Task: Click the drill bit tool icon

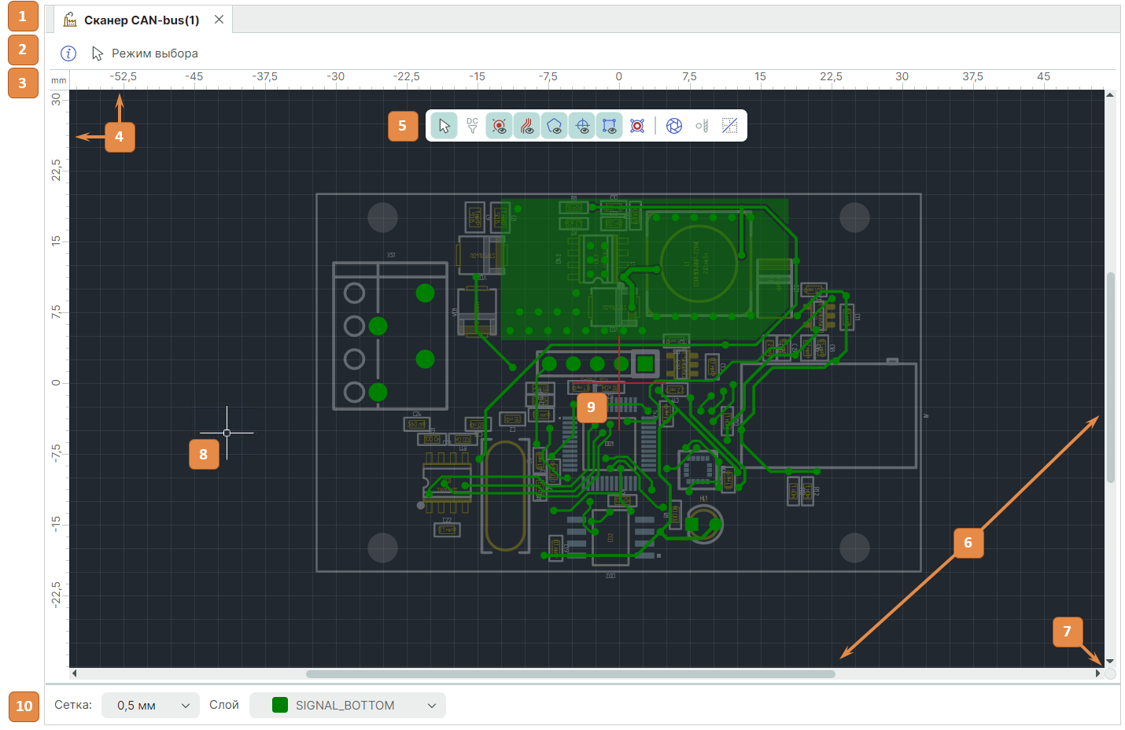Action: coord(702,126)
